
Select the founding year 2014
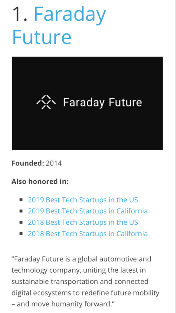54,163
